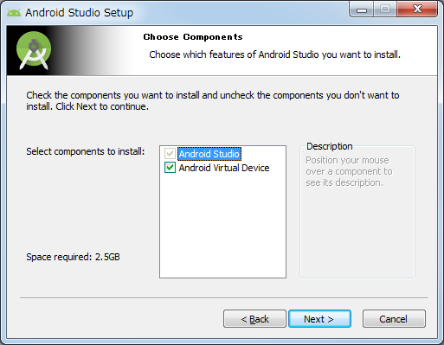Click the disabled maximize window button
The height and width of the screenshot is (345, 444).
[385, 10]
